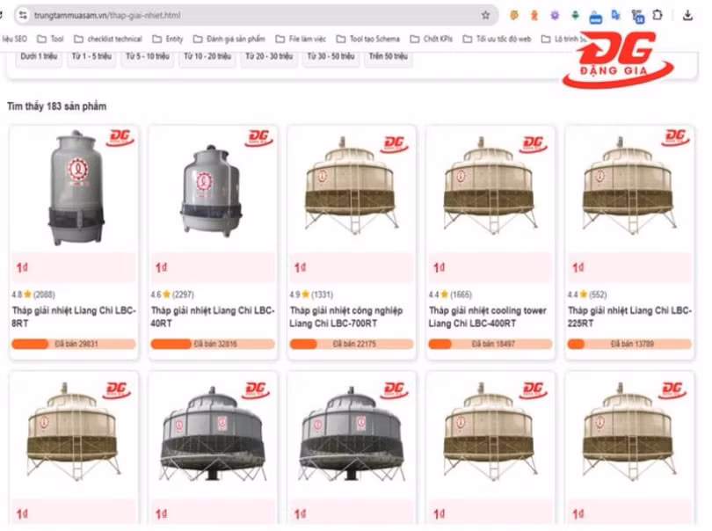Viewport: 712px width, 531px height.
Task: Open the Liang Chi LBC-40RT product image
Action: [x=212, y=191]
